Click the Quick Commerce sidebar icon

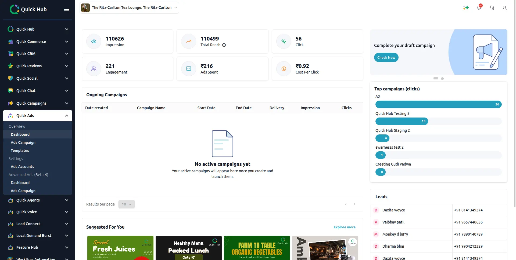[10, 42]
